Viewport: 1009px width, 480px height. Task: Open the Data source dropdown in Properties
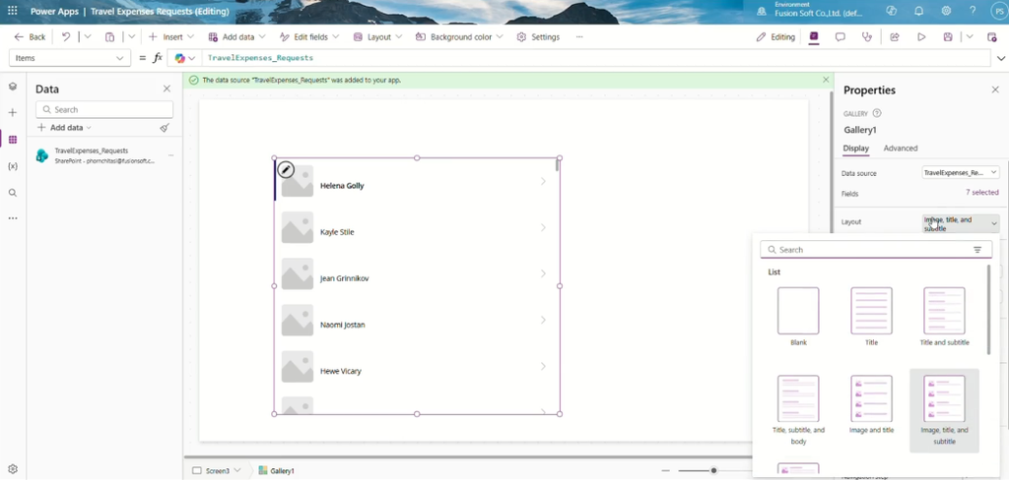[961, 173]
